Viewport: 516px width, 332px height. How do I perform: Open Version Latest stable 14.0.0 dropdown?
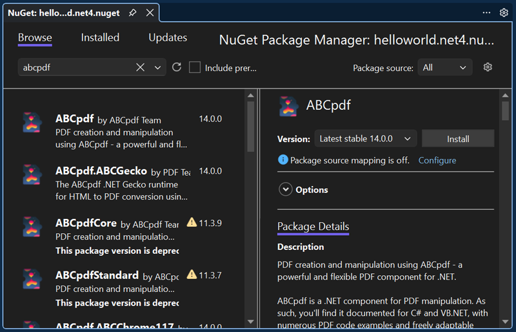pos(366,138)
